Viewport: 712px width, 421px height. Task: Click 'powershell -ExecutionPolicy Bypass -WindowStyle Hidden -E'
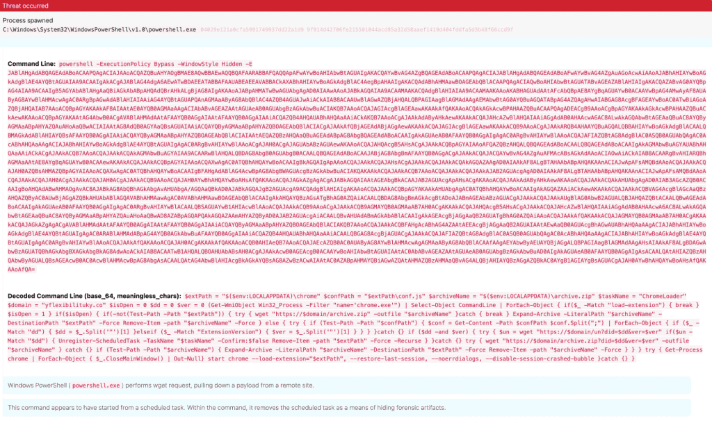[x=156, y=64]
